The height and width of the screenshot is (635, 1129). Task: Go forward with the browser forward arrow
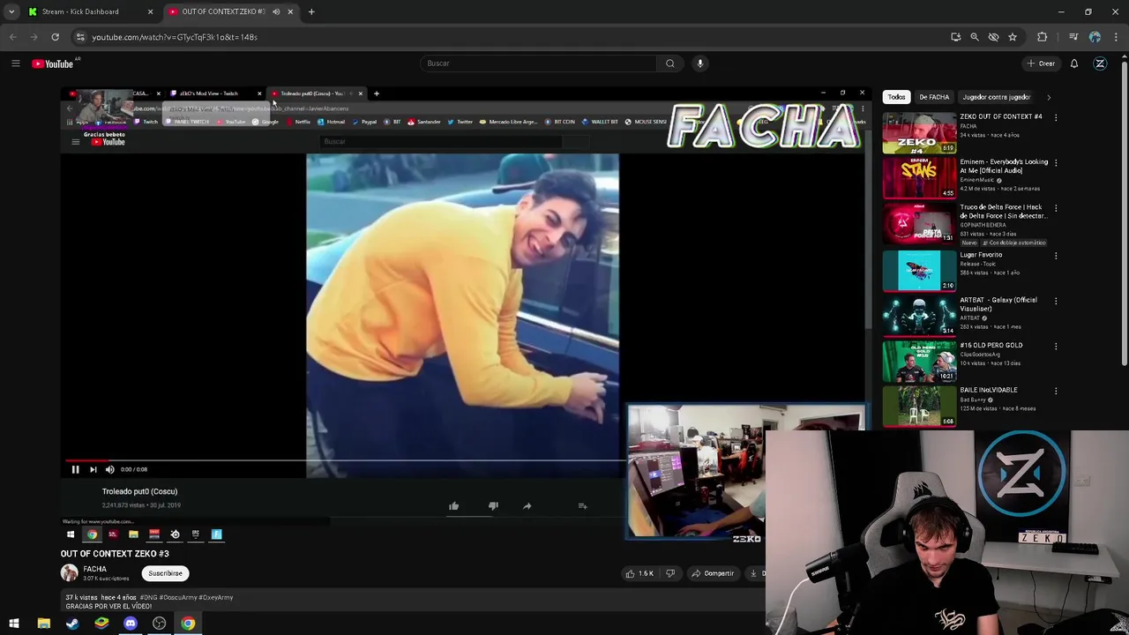tap(34, 37)
